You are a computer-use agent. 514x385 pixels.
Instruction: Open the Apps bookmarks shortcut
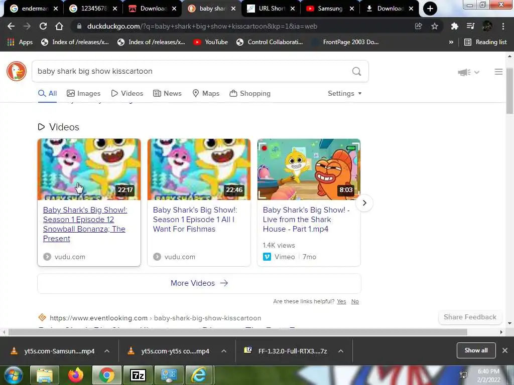click(x=20, y=42)
